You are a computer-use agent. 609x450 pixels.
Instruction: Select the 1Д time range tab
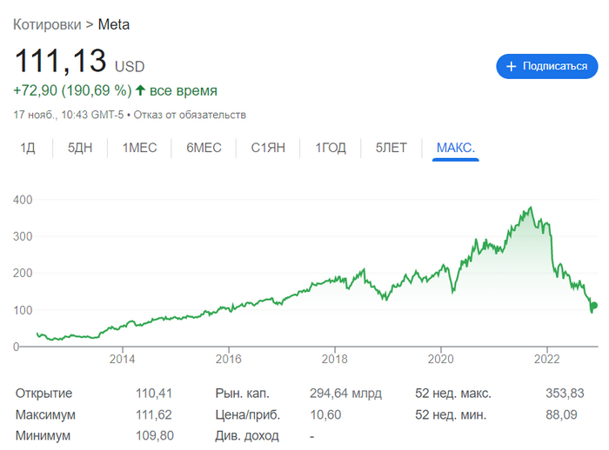click(28, 149)
